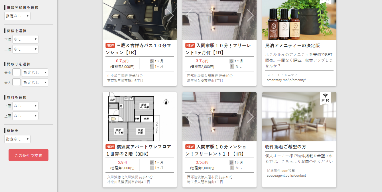Click previous-image arrow on 入間市駅１０分マンション photo
This screenshot has height=192, width=382.
[x=189, y=117]
